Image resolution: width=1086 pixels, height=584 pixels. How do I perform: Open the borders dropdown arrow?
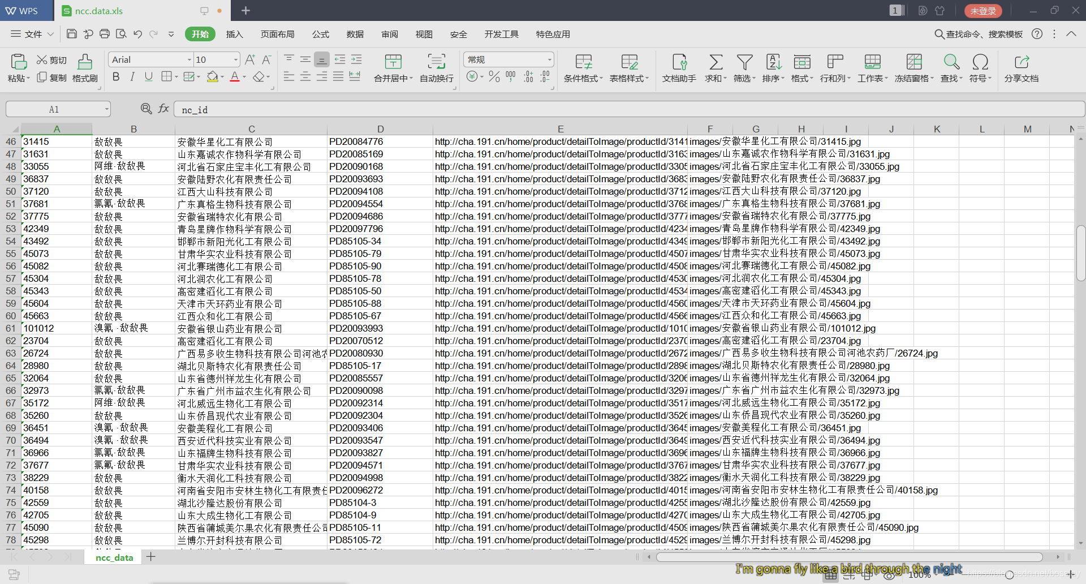[x=176, y=77]
